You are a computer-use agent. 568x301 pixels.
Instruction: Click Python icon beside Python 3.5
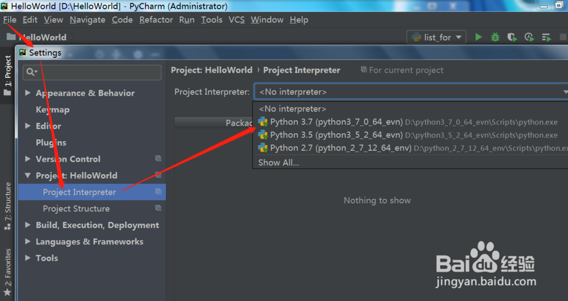(x=262, y=135)
